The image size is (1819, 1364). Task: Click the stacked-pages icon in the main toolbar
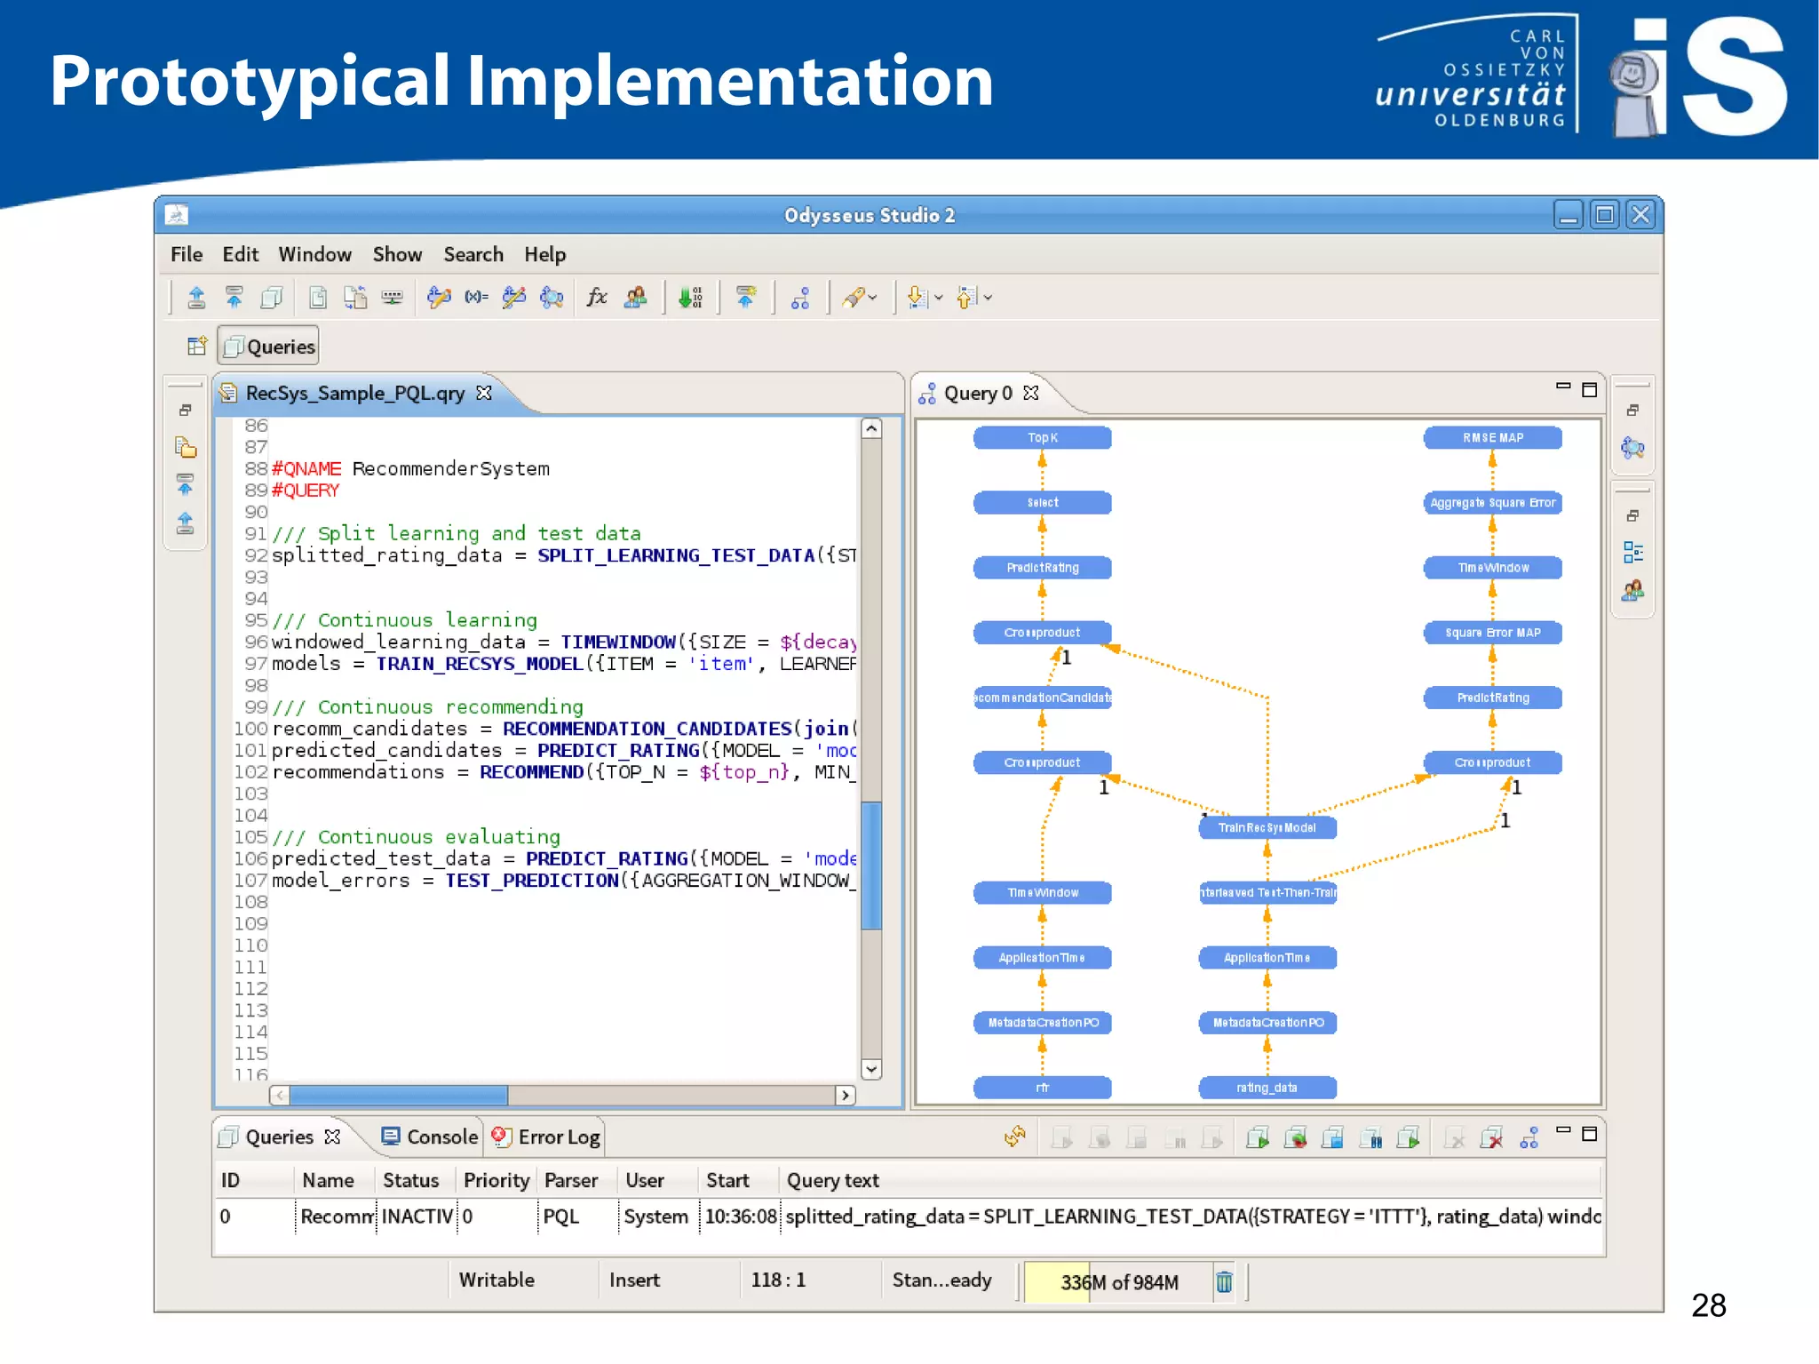tap(272, 298)
